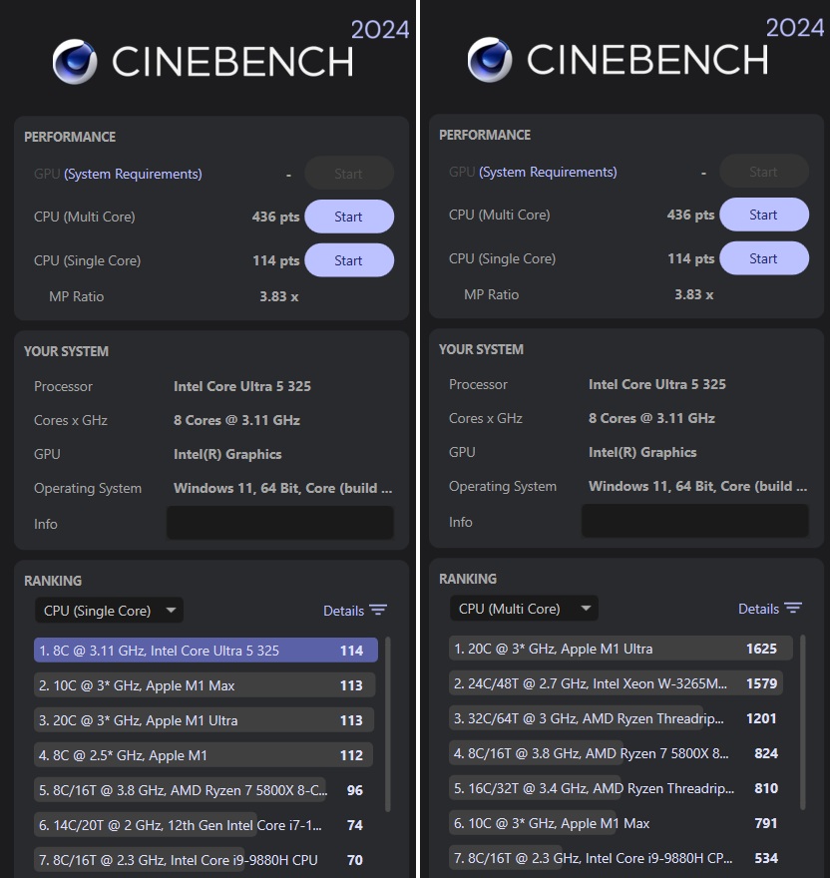Screen dimensions: 830x878
Task: Open the GPU System Requirements link in the right window
Action: click(548, 172)
